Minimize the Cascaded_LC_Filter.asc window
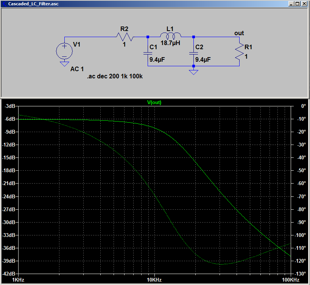Screen dimensions: 310x285 tap(291, 4)
